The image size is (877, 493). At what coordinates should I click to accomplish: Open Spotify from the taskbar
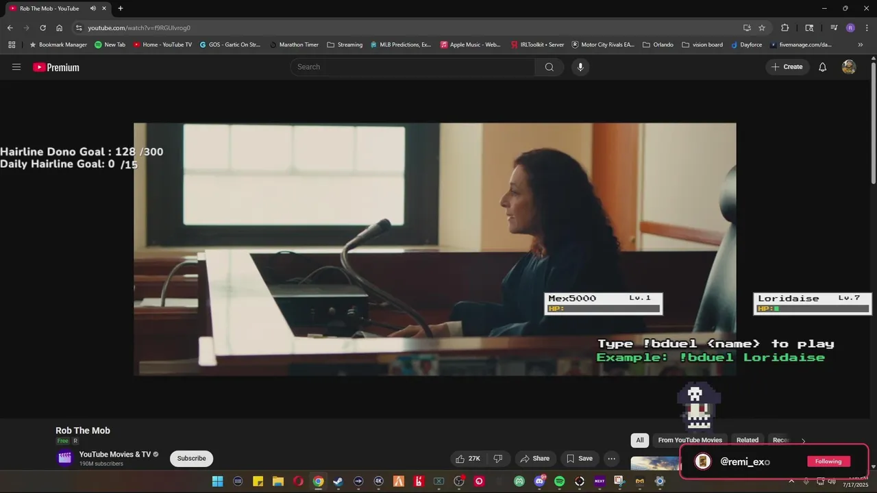pos(559,481)
